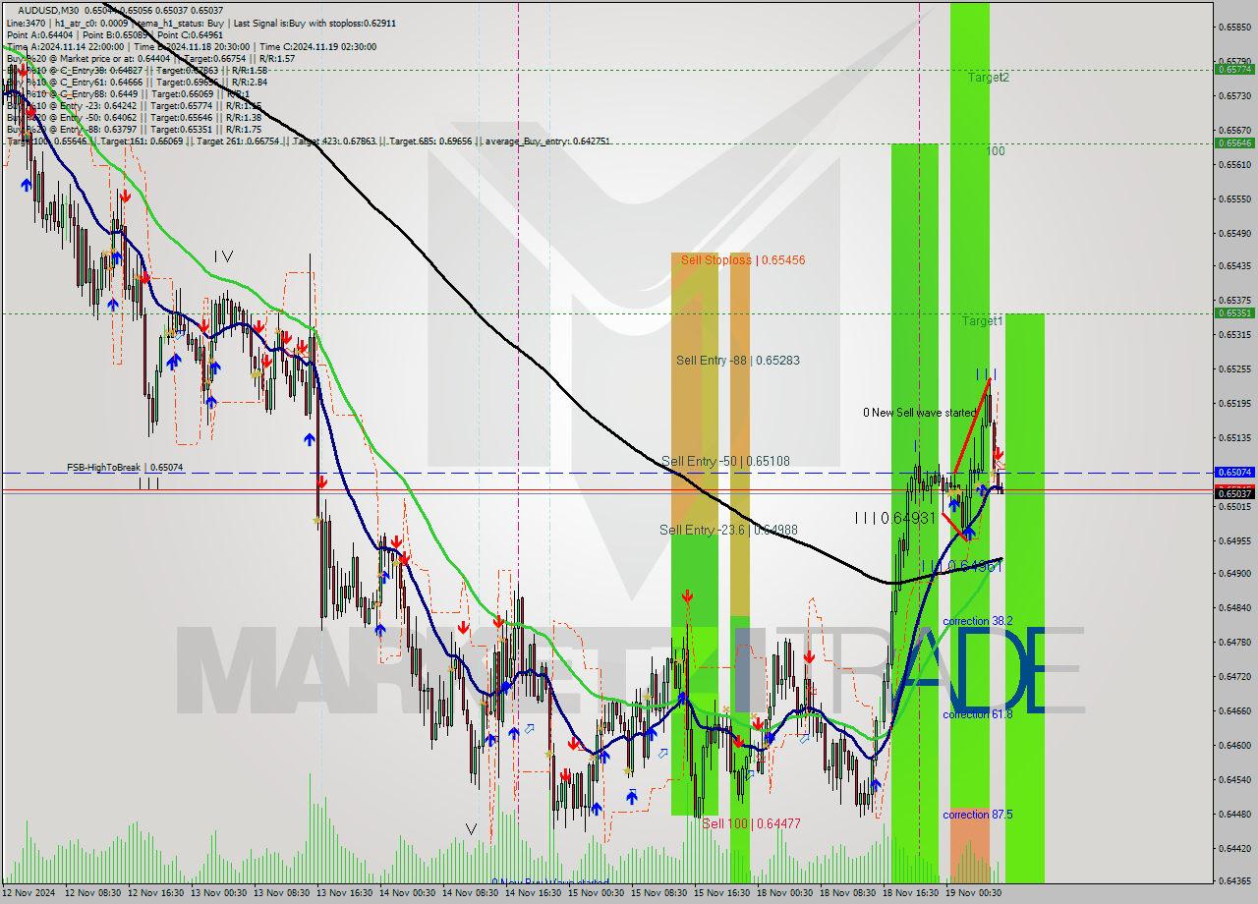Click the AUDUSD,M30 chart title
This screenshot has width=1258, height=904.
pyautogui.click(x=48, y=10)
